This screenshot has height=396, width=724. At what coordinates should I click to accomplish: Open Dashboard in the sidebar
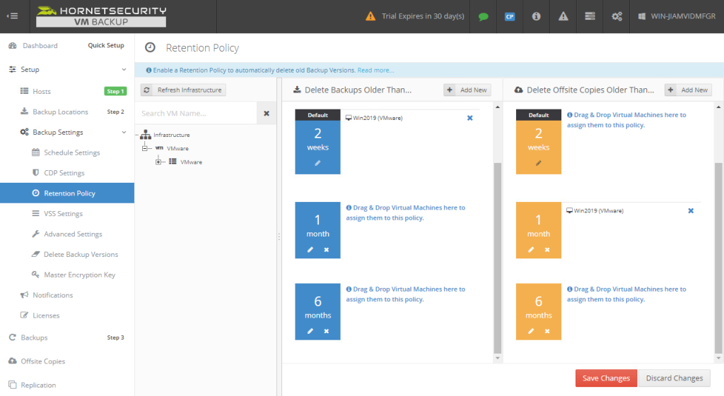click(x=40, y=46)
